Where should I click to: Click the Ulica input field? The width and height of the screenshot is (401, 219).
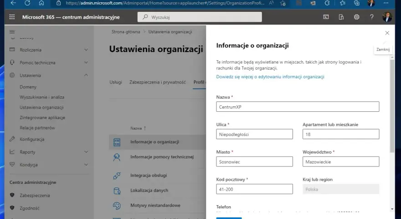pyautogui.click(x=254, y=134)
